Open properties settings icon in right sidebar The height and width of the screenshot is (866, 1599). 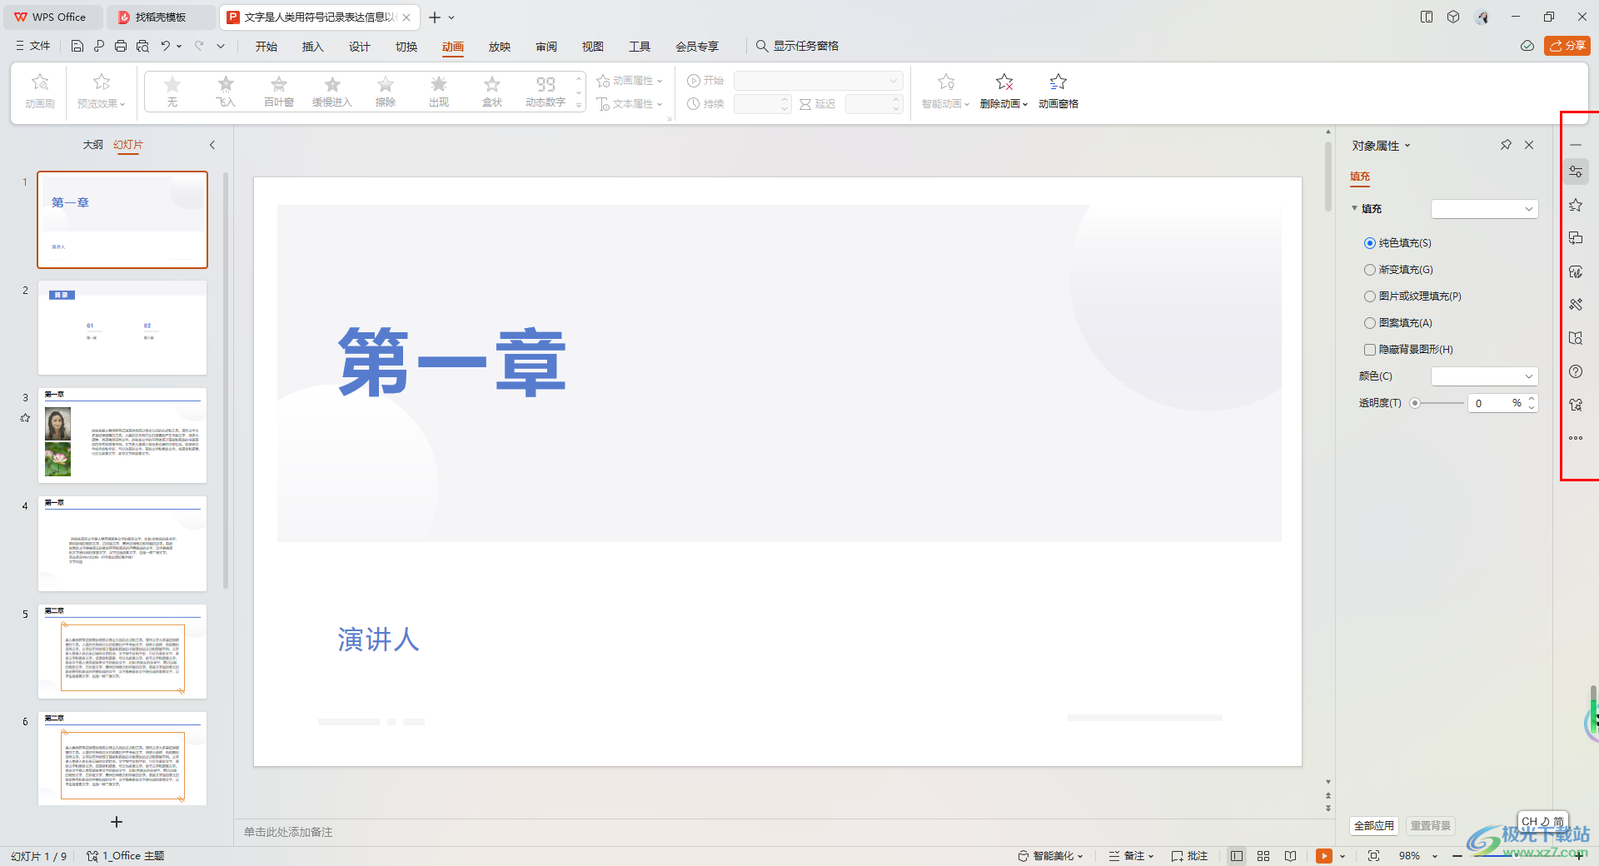[x=1576, y=172]
